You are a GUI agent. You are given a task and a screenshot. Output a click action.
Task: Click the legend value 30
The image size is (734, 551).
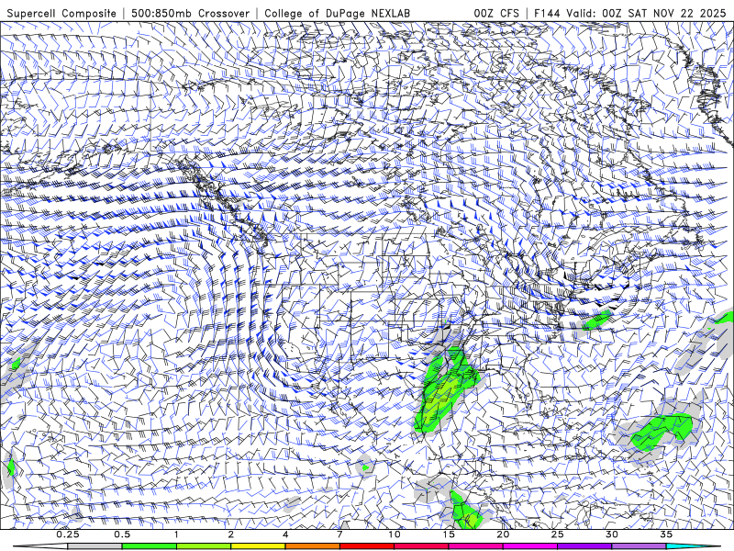coord(612,534)
